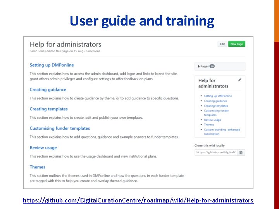Open Themes heading link
279x209 pixels.
pos(37,167)
